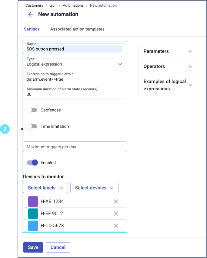Expand the Operators section

(x=169, y=66)
